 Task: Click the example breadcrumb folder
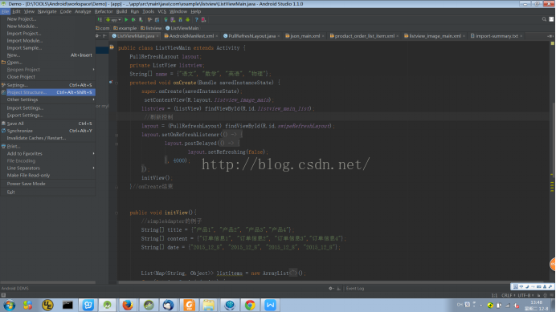pos(125,28)
